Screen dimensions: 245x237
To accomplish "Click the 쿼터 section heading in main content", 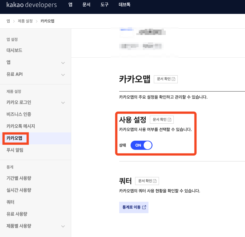I will click(125, 181).
